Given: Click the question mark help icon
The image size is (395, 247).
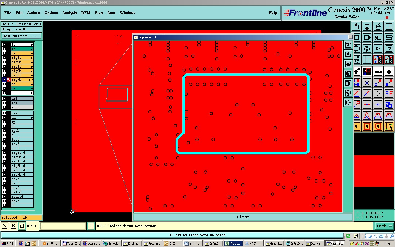Looking at the screenshot, I should 389,49.
